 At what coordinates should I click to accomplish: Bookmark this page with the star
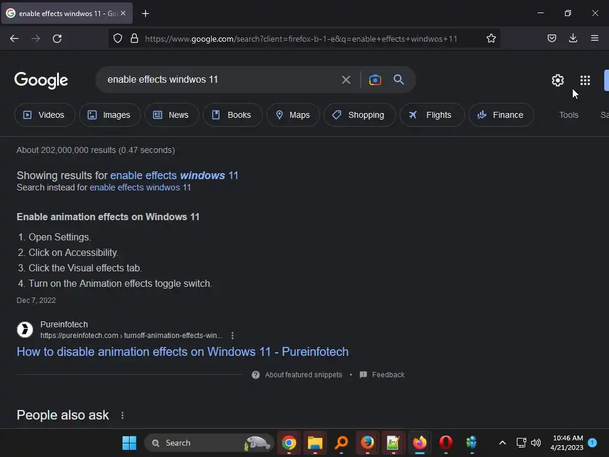(491, 39)
